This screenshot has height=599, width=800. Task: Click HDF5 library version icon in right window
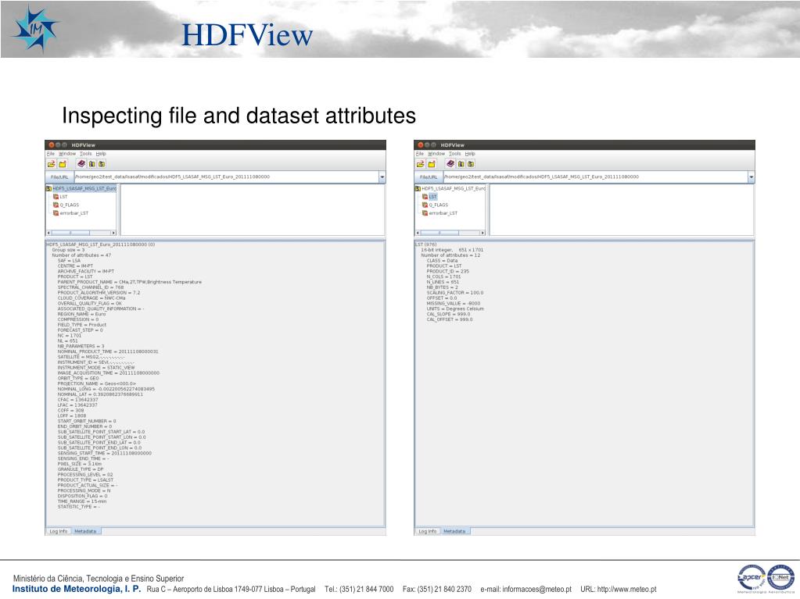[x=471, y=164]
